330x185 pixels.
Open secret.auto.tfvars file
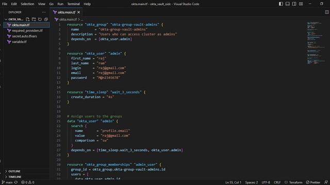(26, 36)
